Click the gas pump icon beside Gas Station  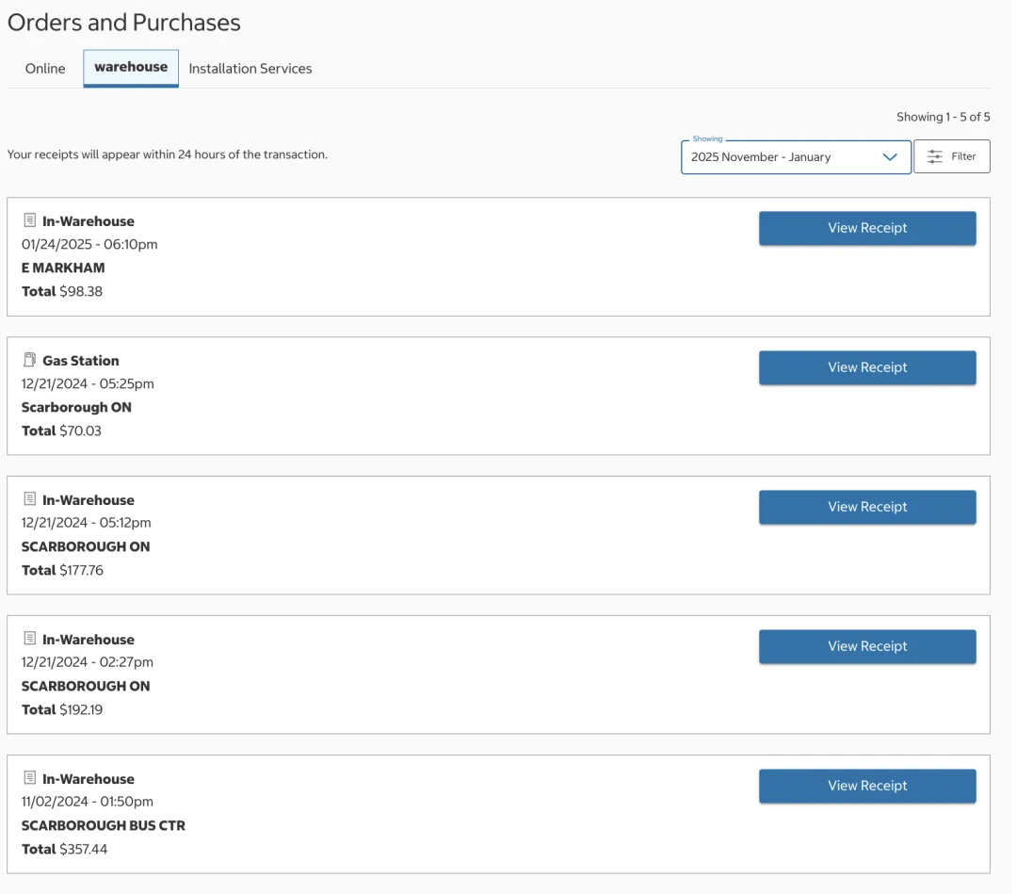pyautogui.click(x=30, y=360)
